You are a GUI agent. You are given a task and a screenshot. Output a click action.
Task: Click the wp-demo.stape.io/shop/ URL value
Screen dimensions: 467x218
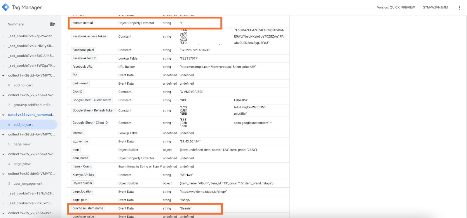tap(203, 192)
